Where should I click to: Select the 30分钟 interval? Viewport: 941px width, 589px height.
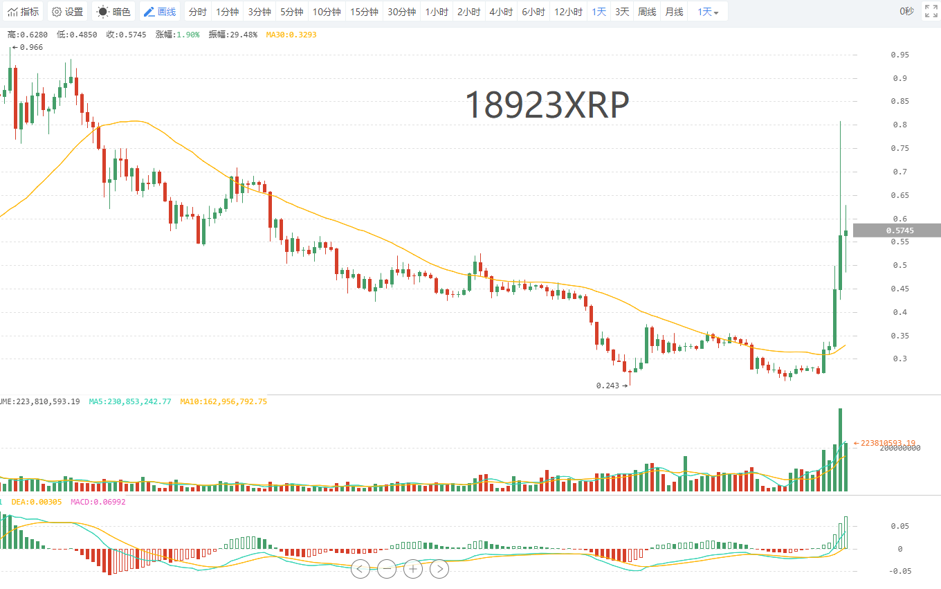point(401,12)
